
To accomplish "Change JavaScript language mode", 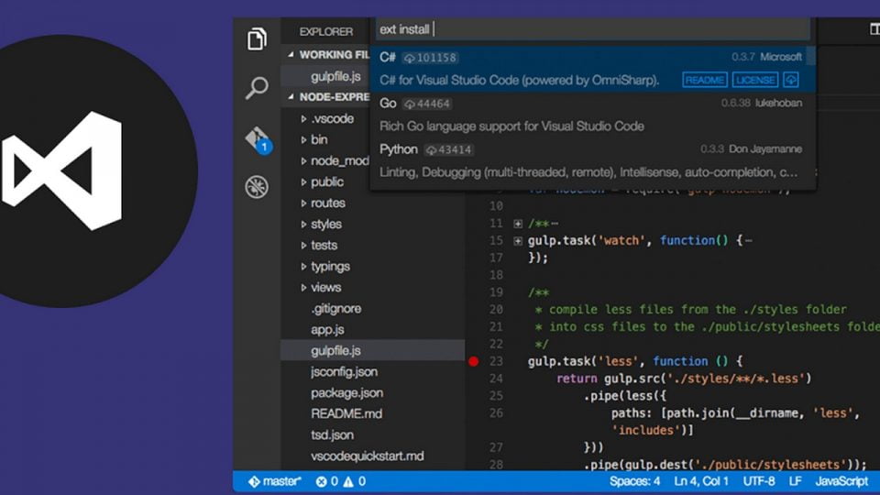I will [841, 481].
